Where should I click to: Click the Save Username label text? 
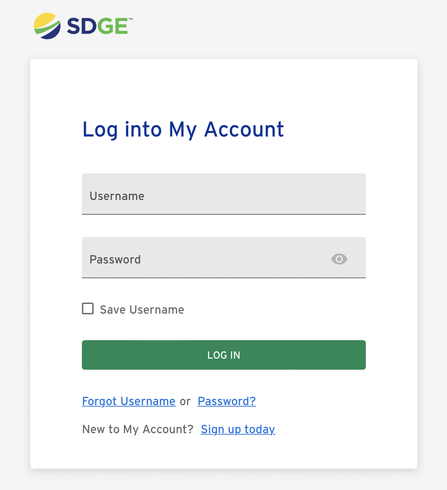[x=142, y=310]
